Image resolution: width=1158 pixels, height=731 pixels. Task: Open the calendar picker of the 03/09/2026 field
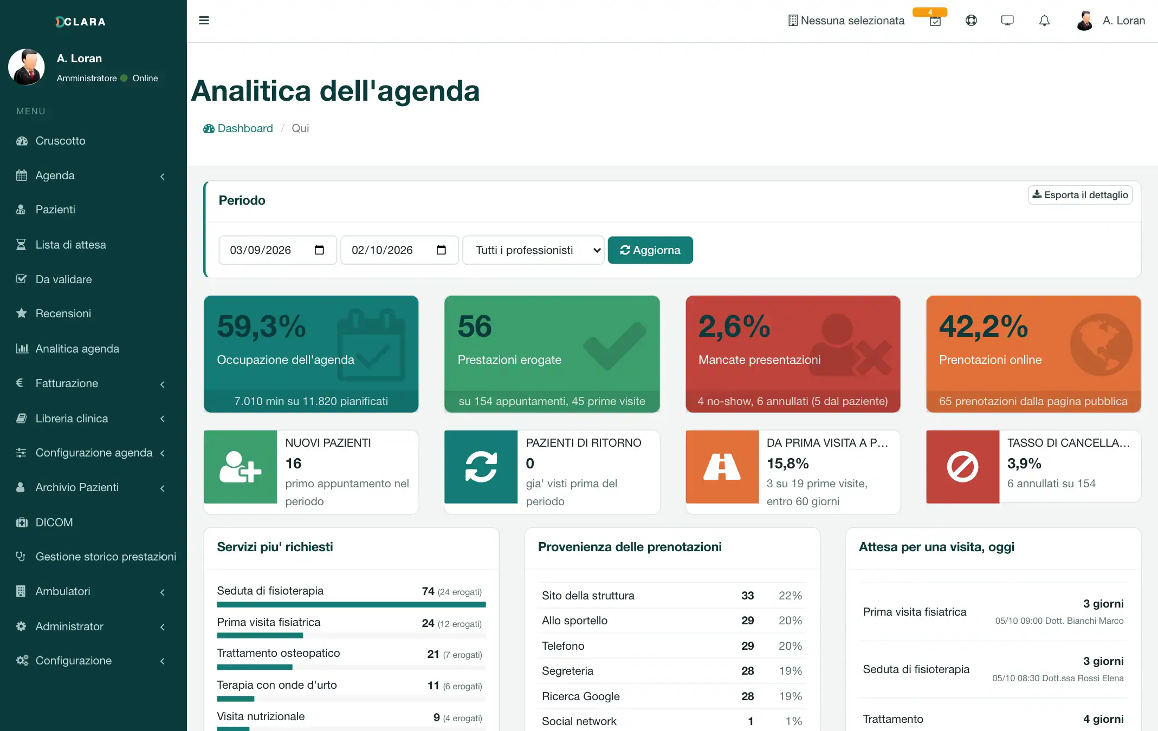319,250
